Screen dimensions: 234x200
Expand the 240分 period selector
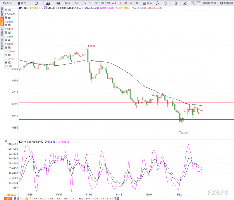11,195
